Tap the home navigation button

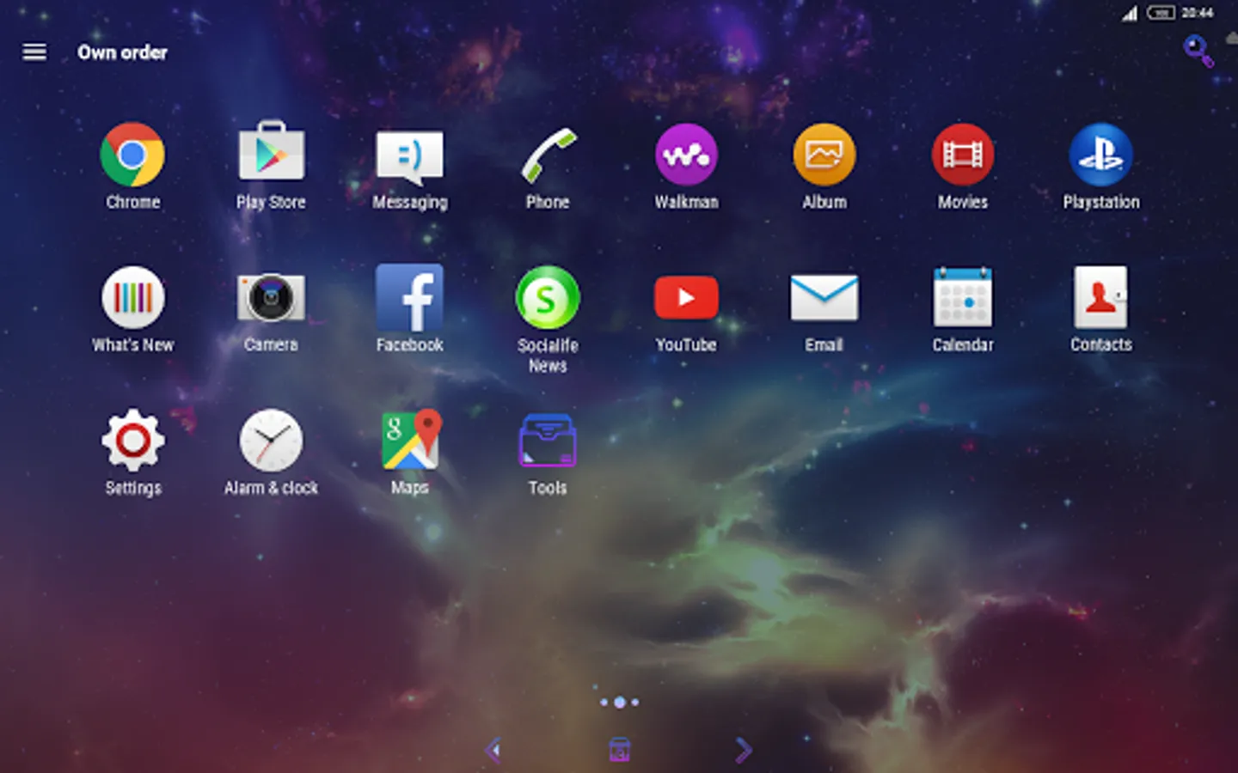coord(619,750)
